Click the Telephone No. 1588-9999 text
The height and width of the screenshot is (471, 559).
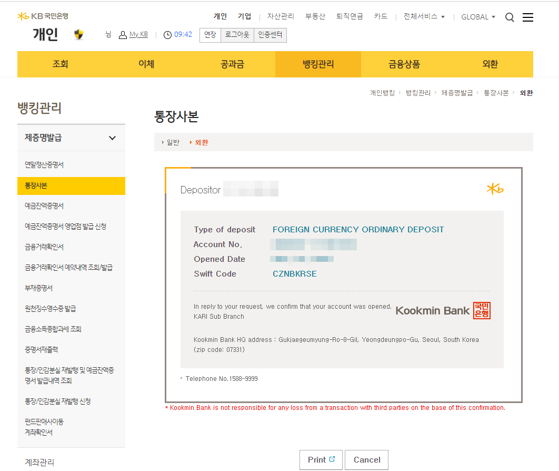click(x=222, y=379)
